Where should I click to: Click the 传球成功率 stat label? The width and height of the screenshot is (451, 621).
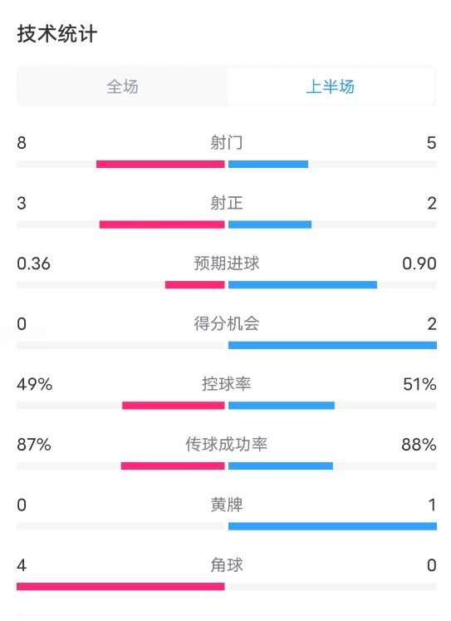pyautogui.click(x=226, y=445)
